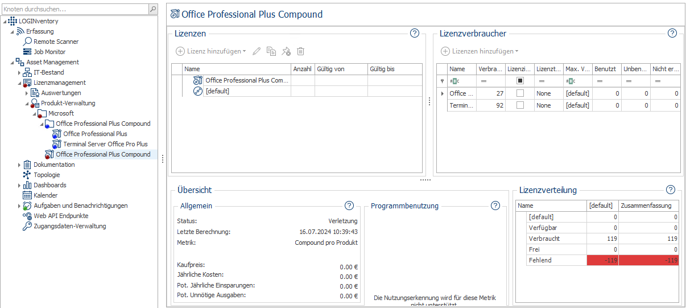686x308 pixels.
Task: Expand the Dokumentation tree node
Action: (19, 165)
